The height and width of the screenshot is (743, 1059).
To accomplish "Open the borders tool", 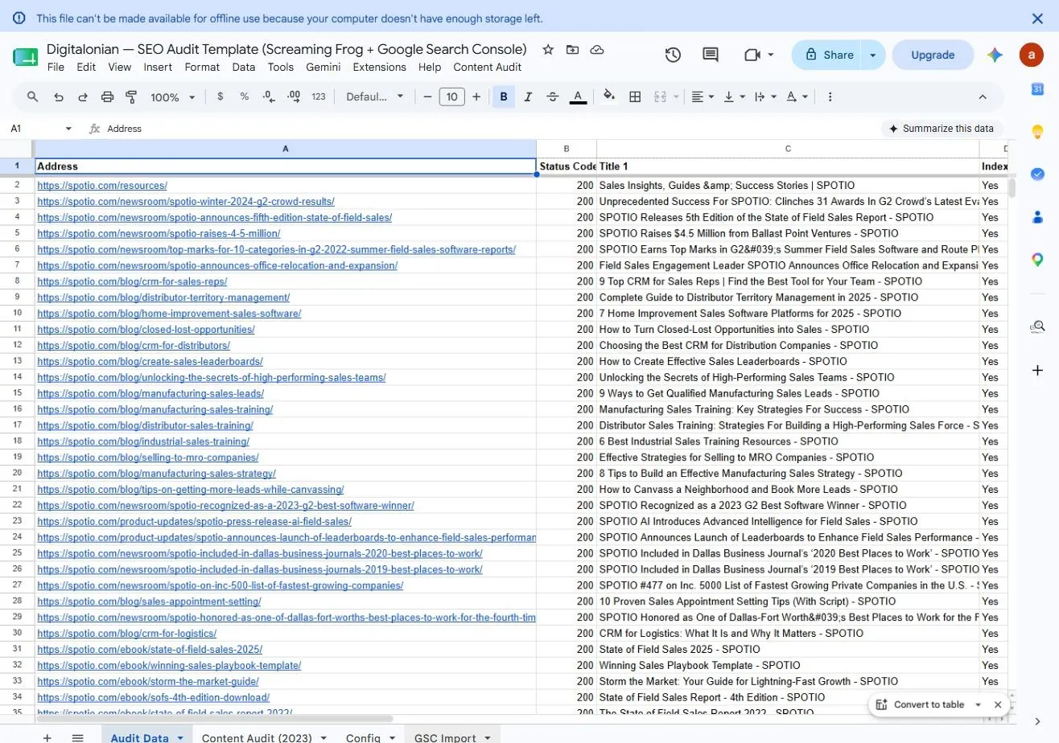I will 635,96.
